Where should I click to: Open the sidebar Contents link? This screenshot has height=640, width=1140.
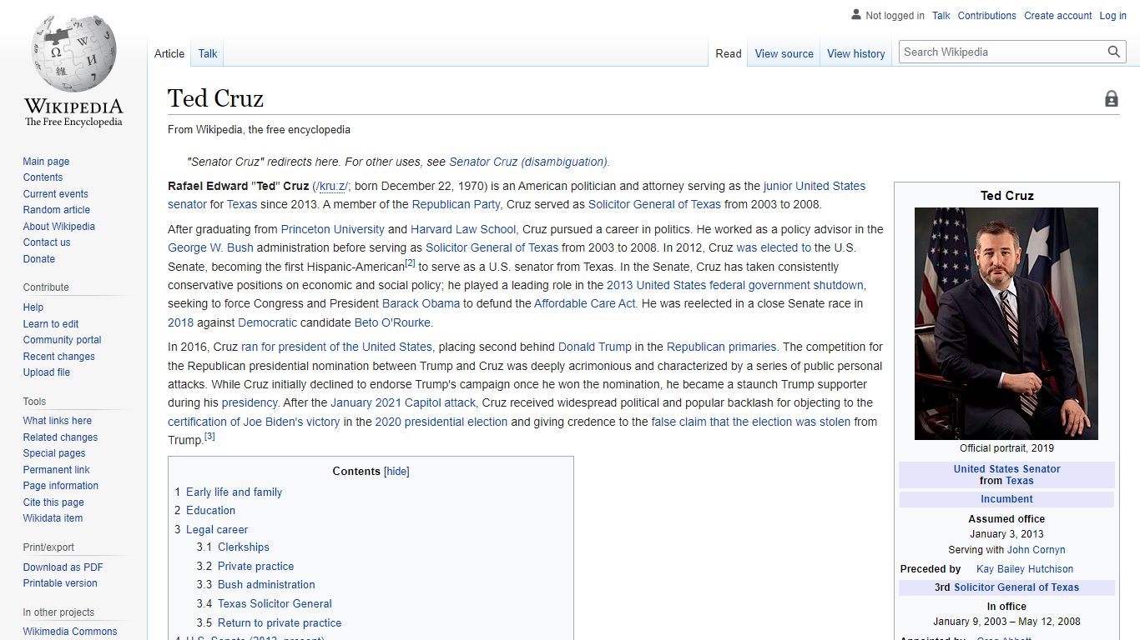coord(43,177)
